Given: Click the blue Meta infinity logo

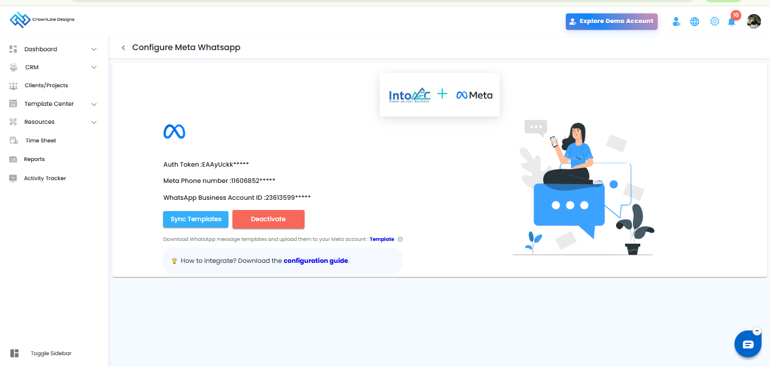Looking at the screenshot, I should 174,132.
